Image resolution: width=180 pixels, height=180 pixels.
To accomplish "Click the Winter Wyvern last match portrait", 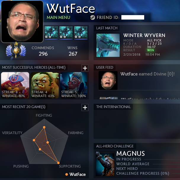I will tap(108, 45).
